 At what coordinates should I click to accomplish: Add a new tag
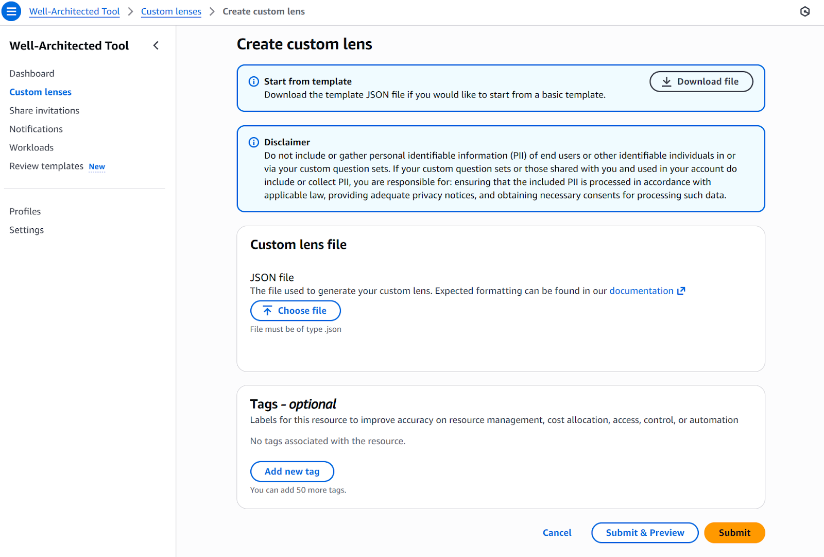click(292, 471)
